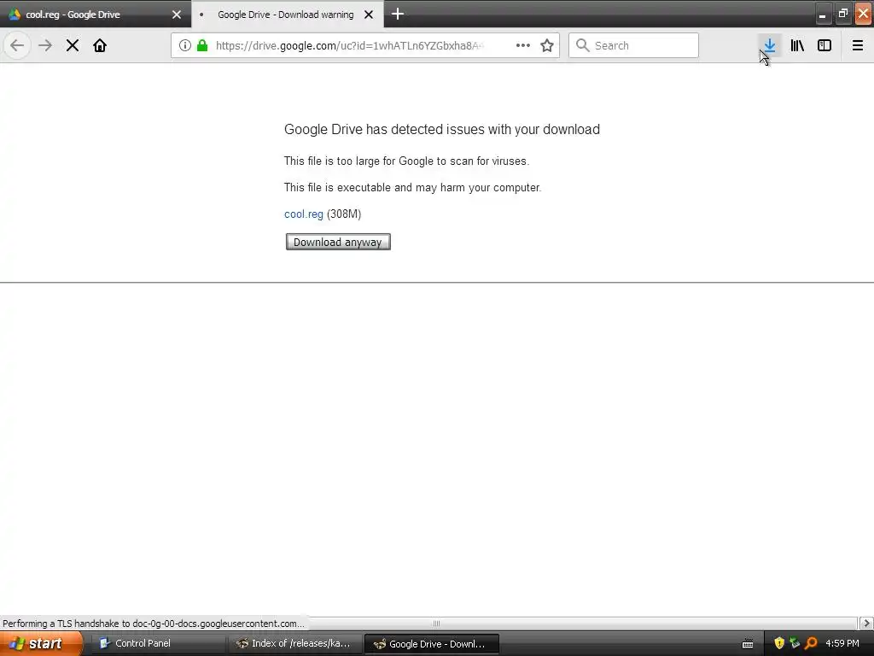Close the Download warning tab
Screen dimensions: 874x656
[x=369, y=15]
